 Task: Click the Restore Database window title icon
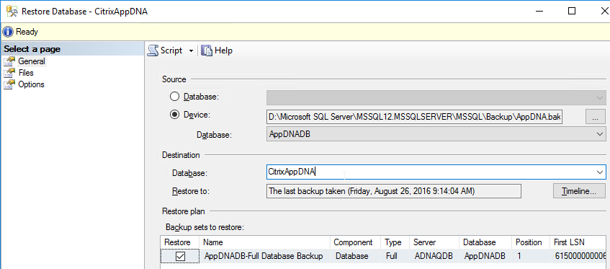point(12,12)
